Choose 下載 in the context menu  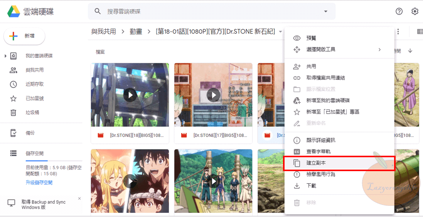311,186
